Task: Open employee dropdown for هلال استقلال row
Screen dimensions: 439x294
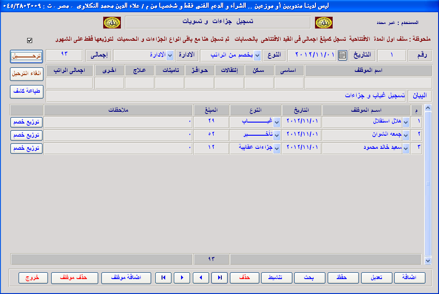Action: [x=406, y=123]
